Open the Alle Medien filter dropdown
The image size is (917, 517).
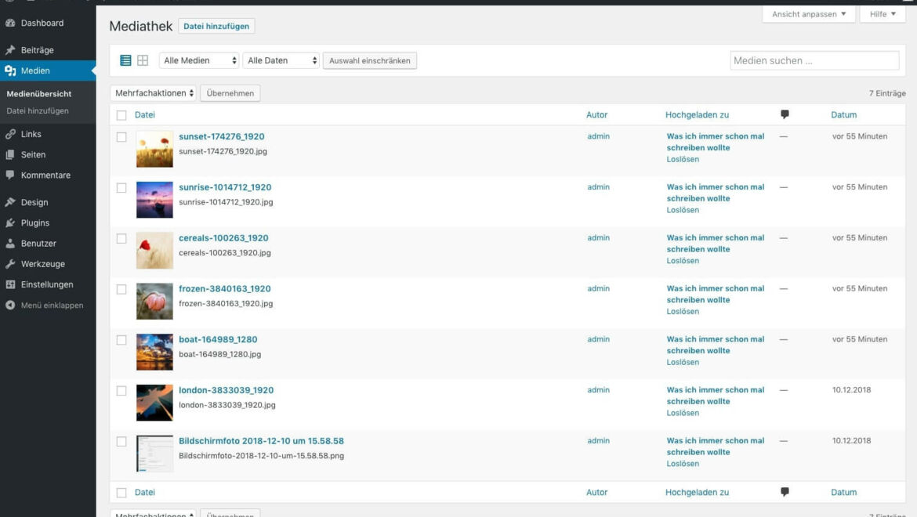click(x=199, y=60)
